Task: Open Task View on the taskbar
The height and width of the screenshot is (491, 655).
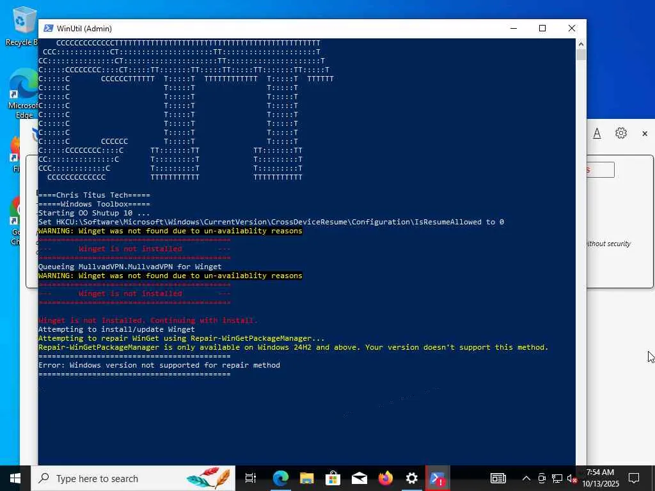Action: [x=251, y=478]
